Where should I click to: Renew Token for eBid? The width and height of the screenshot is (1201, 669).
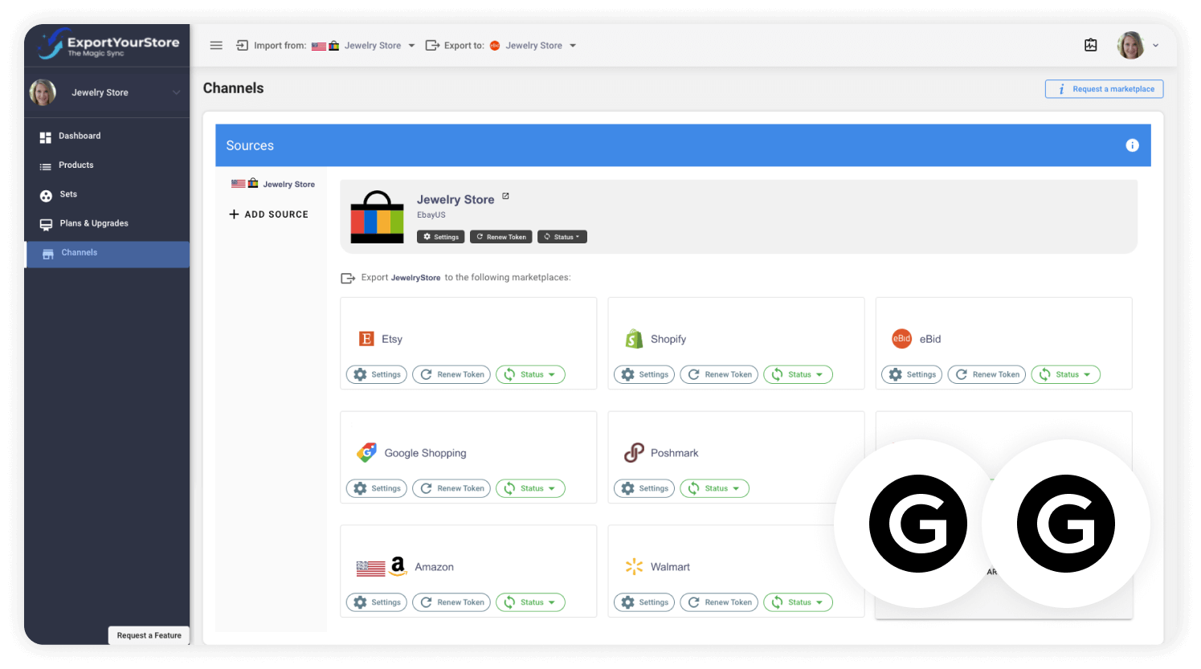tap(987, 374)
